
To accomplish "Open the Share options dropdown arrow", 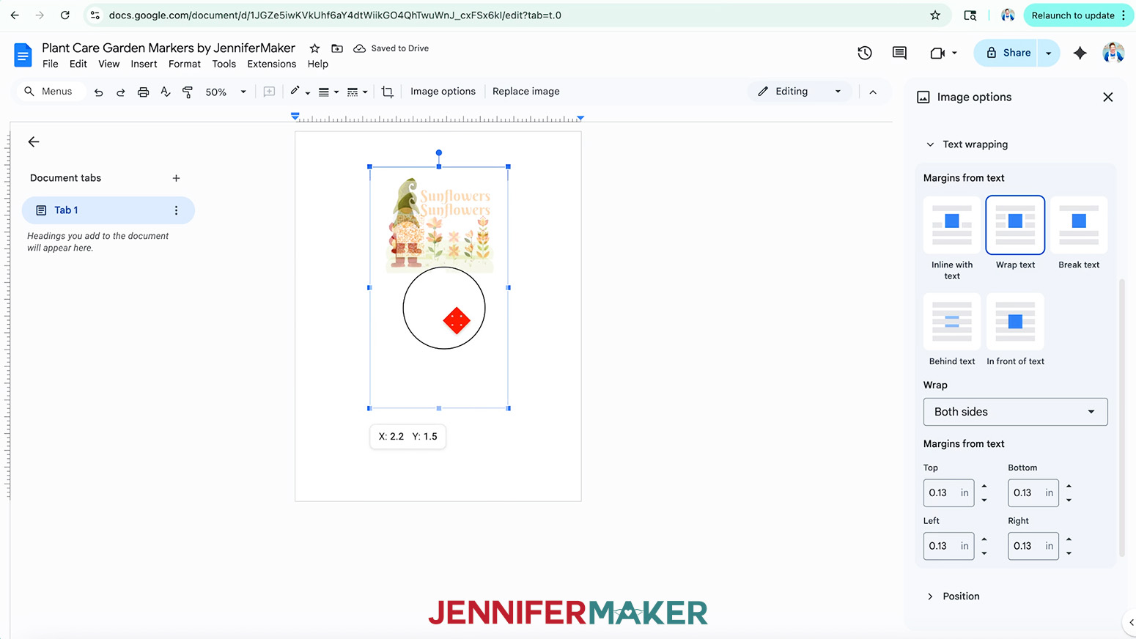I will pos(1049,53).
